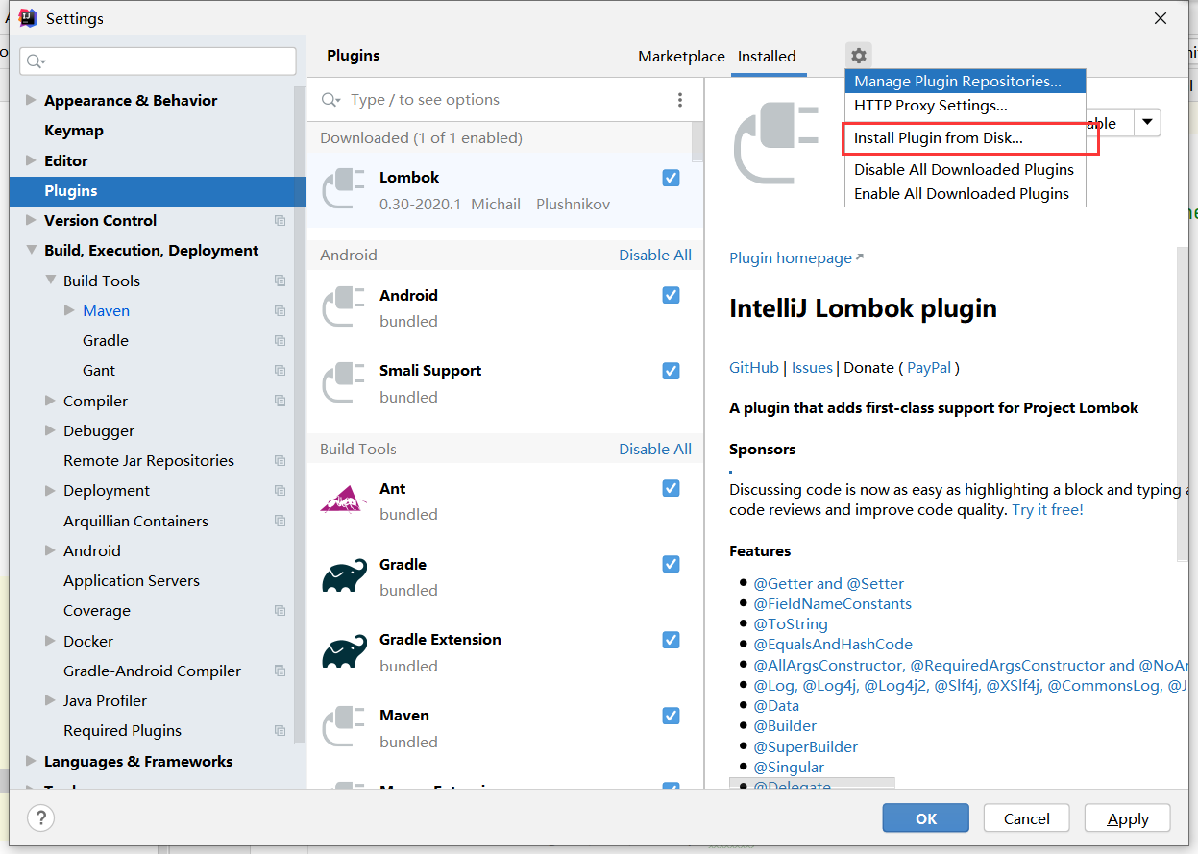Uncheck the Ant plugin checkbox

(x=672, y=488)
